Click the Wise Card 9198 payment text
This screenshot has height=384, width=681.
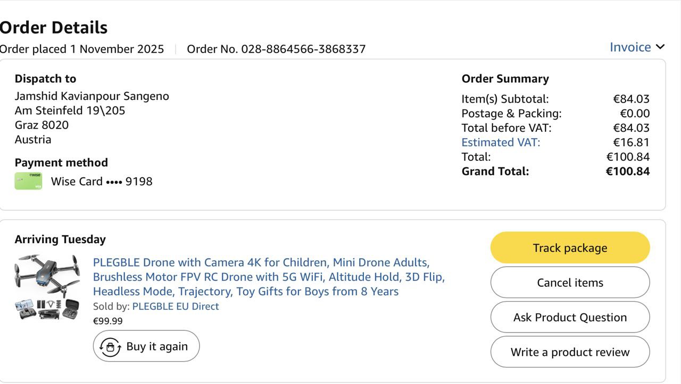(x=102, y=182)
